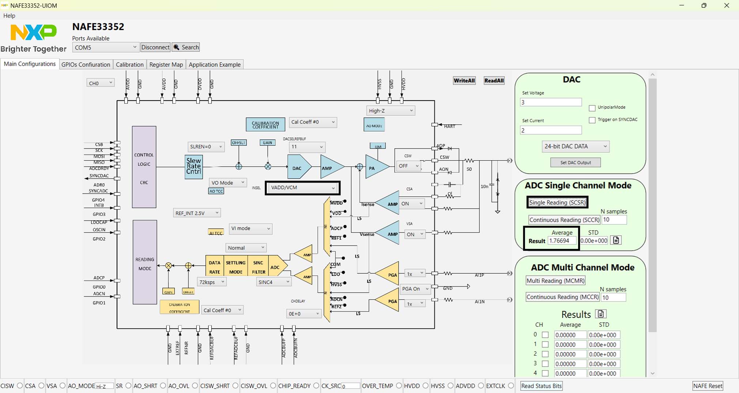Click the NXP logo
This screenshot has width=739, height=393.
coord(34,32)
